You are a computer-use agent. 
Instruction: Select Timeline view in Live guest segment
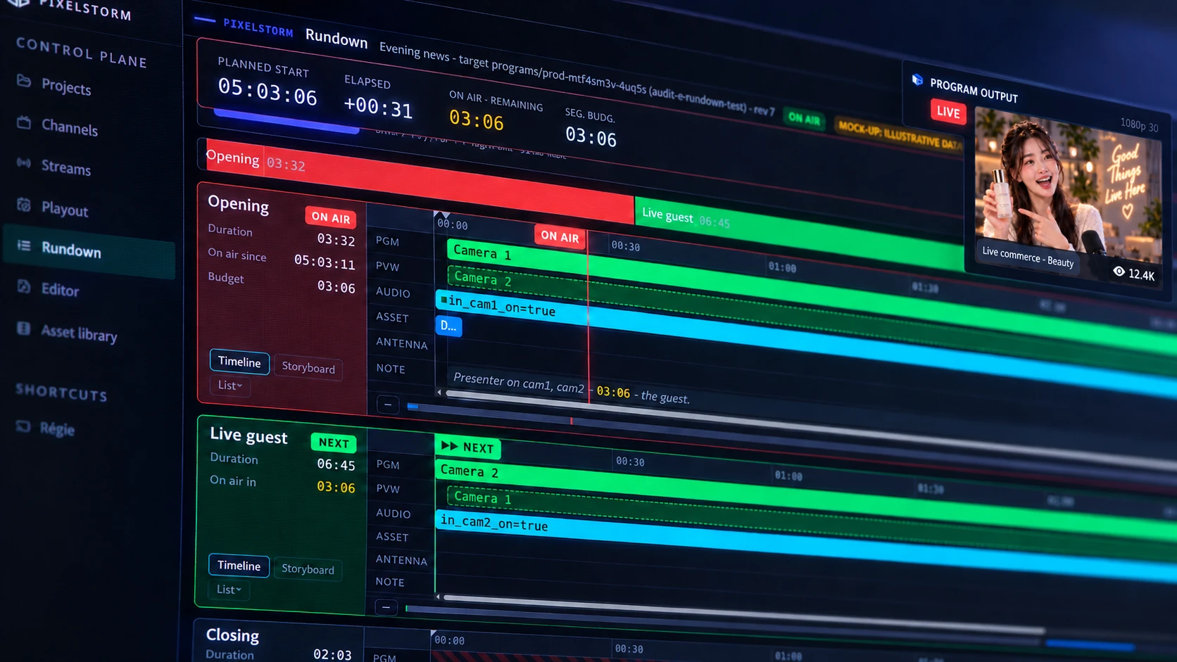pyautogui.click(x=239, y=566)
